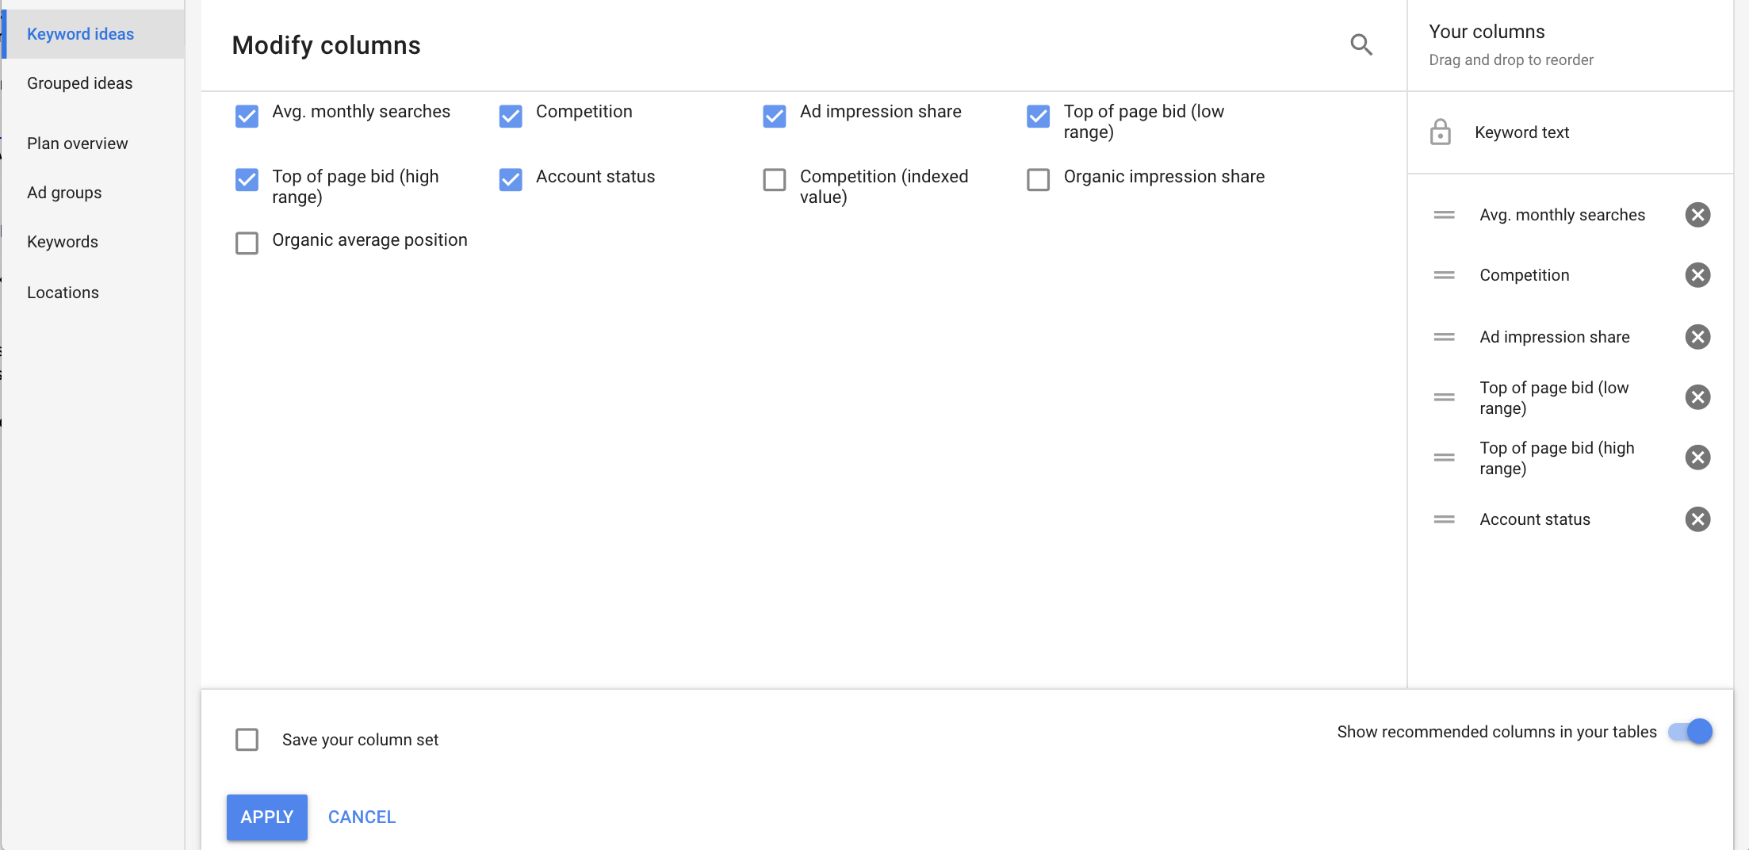Open the column search magnifier icon
Viewport: 1749px width, 850px height.
[x=1361, y=45]
